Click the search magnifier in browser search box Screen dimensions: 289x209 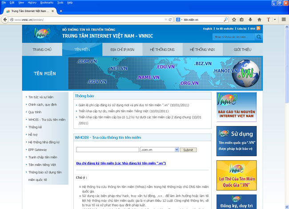[225, 20]
